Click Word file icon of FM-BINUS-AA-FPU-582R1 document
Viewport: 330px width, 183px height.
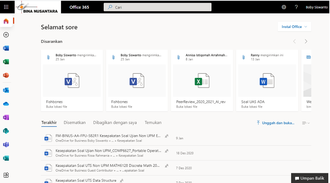tap(48, 138)
